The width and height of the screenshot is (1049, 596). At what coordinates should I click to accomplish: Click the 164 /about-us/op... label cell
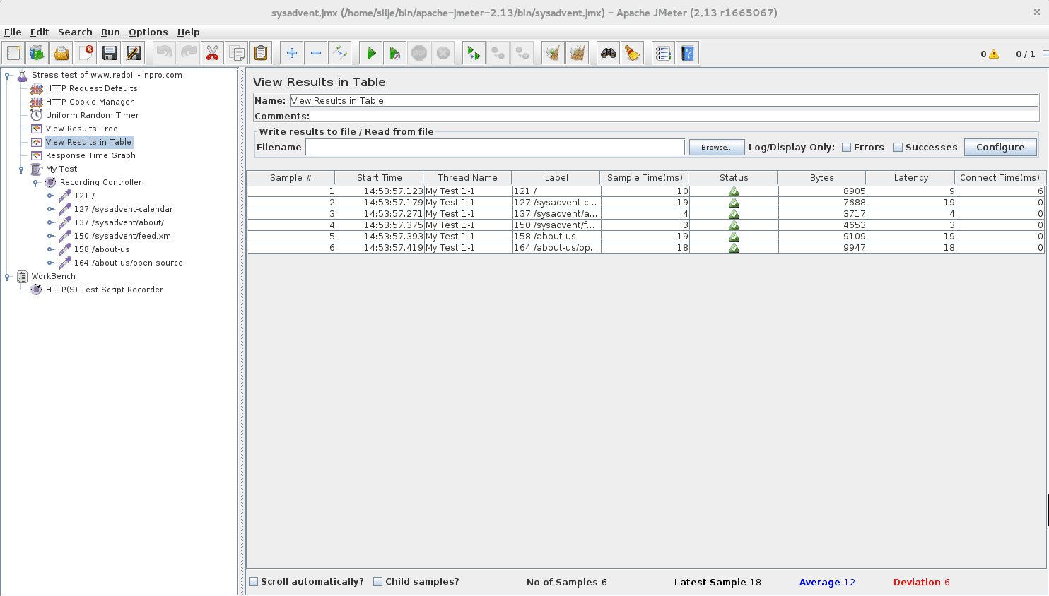[556, 248]
